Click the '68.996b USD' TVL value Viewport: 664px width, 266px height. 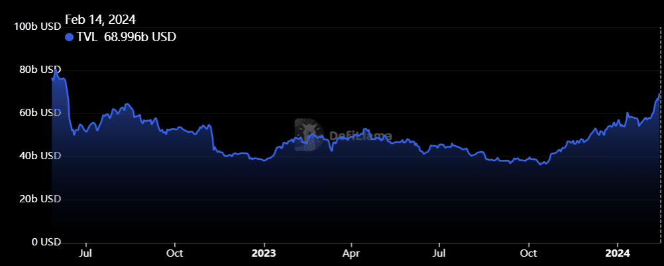[140, 37]
